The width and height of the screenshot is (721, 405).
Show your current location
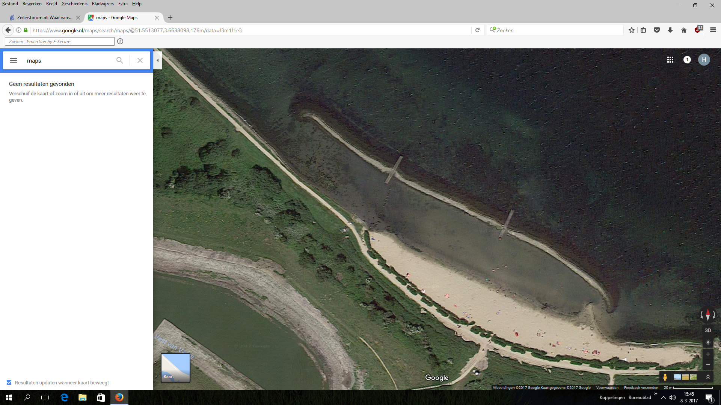(x=708, y=342)
